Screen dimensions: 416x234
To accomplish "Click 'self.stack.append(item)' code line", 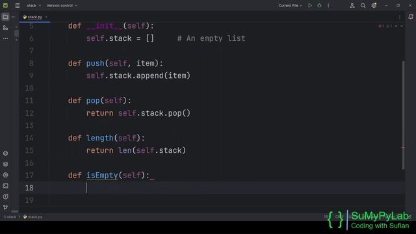I will point(138,76).
